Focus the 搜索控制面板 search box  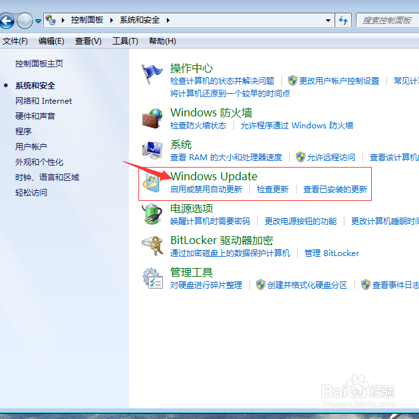pos(388,21)
